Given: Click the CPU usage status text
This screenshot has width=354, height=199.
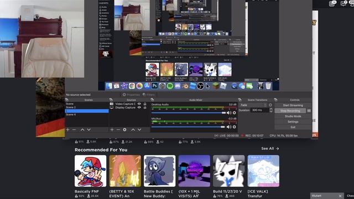Looking at the screenshot, I should [284, 135].
